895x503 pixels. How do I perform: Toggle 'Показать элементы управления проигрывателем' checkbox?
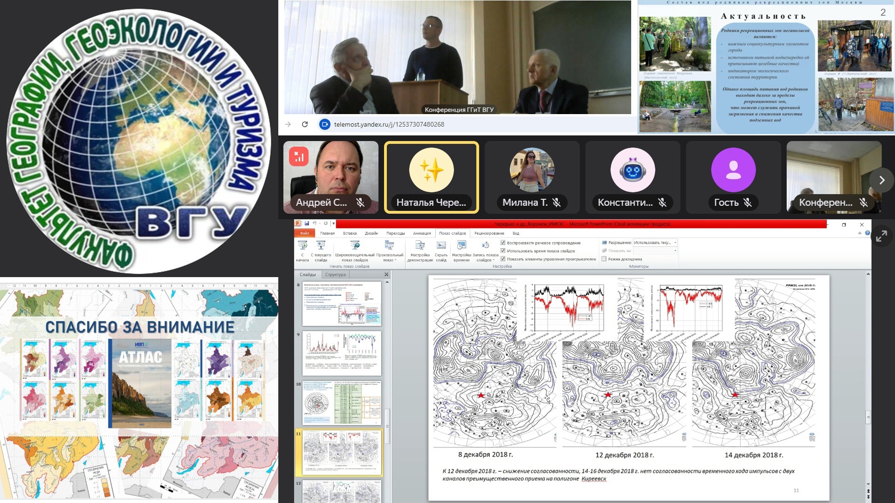tap(503, 259)
